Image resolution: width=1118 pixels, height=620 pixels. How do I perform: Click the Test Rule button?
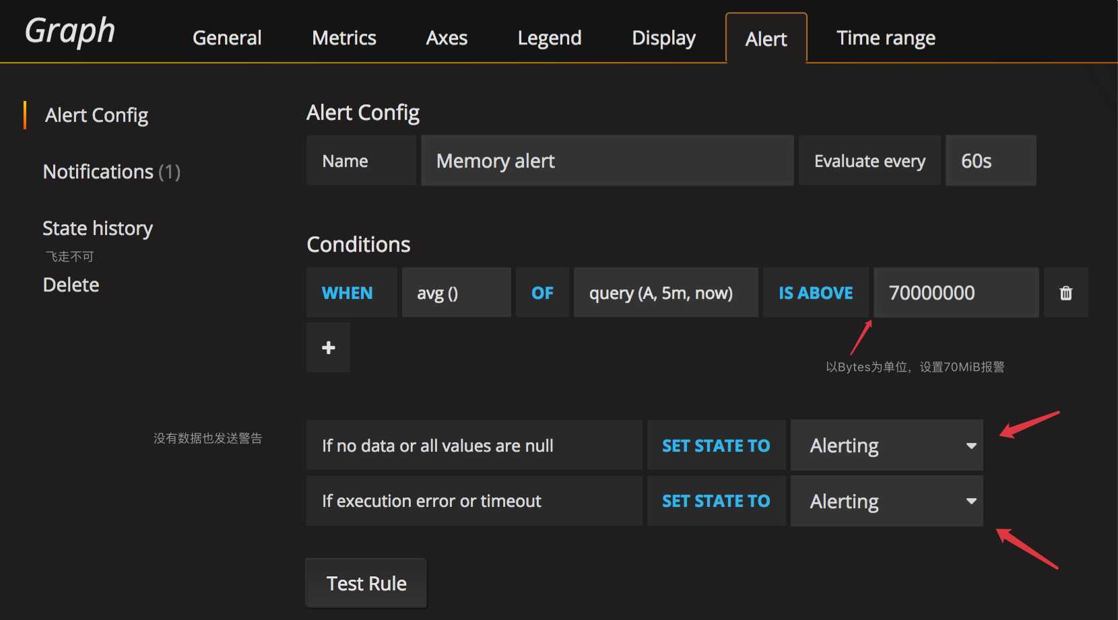pyautogui.click(x=366, y=583)
